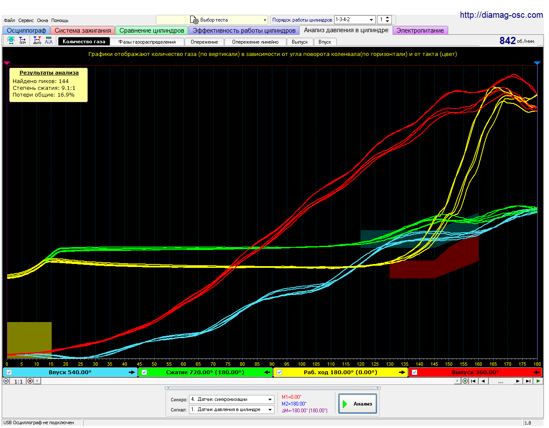The image size is (549, 428).
Task: Click the left arrow in Выпуск stroke bar
Action: (x=537, y=372)
